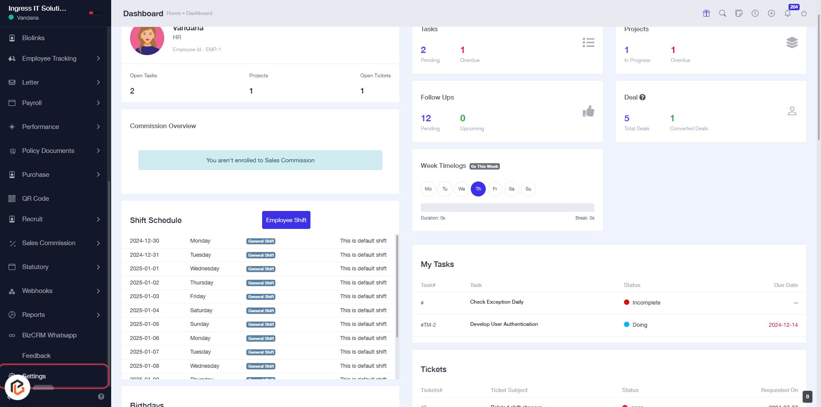Screen dimensions: 821x407
Task: Click the plus circle quick-add icon
Action: (x=771, y=13)
